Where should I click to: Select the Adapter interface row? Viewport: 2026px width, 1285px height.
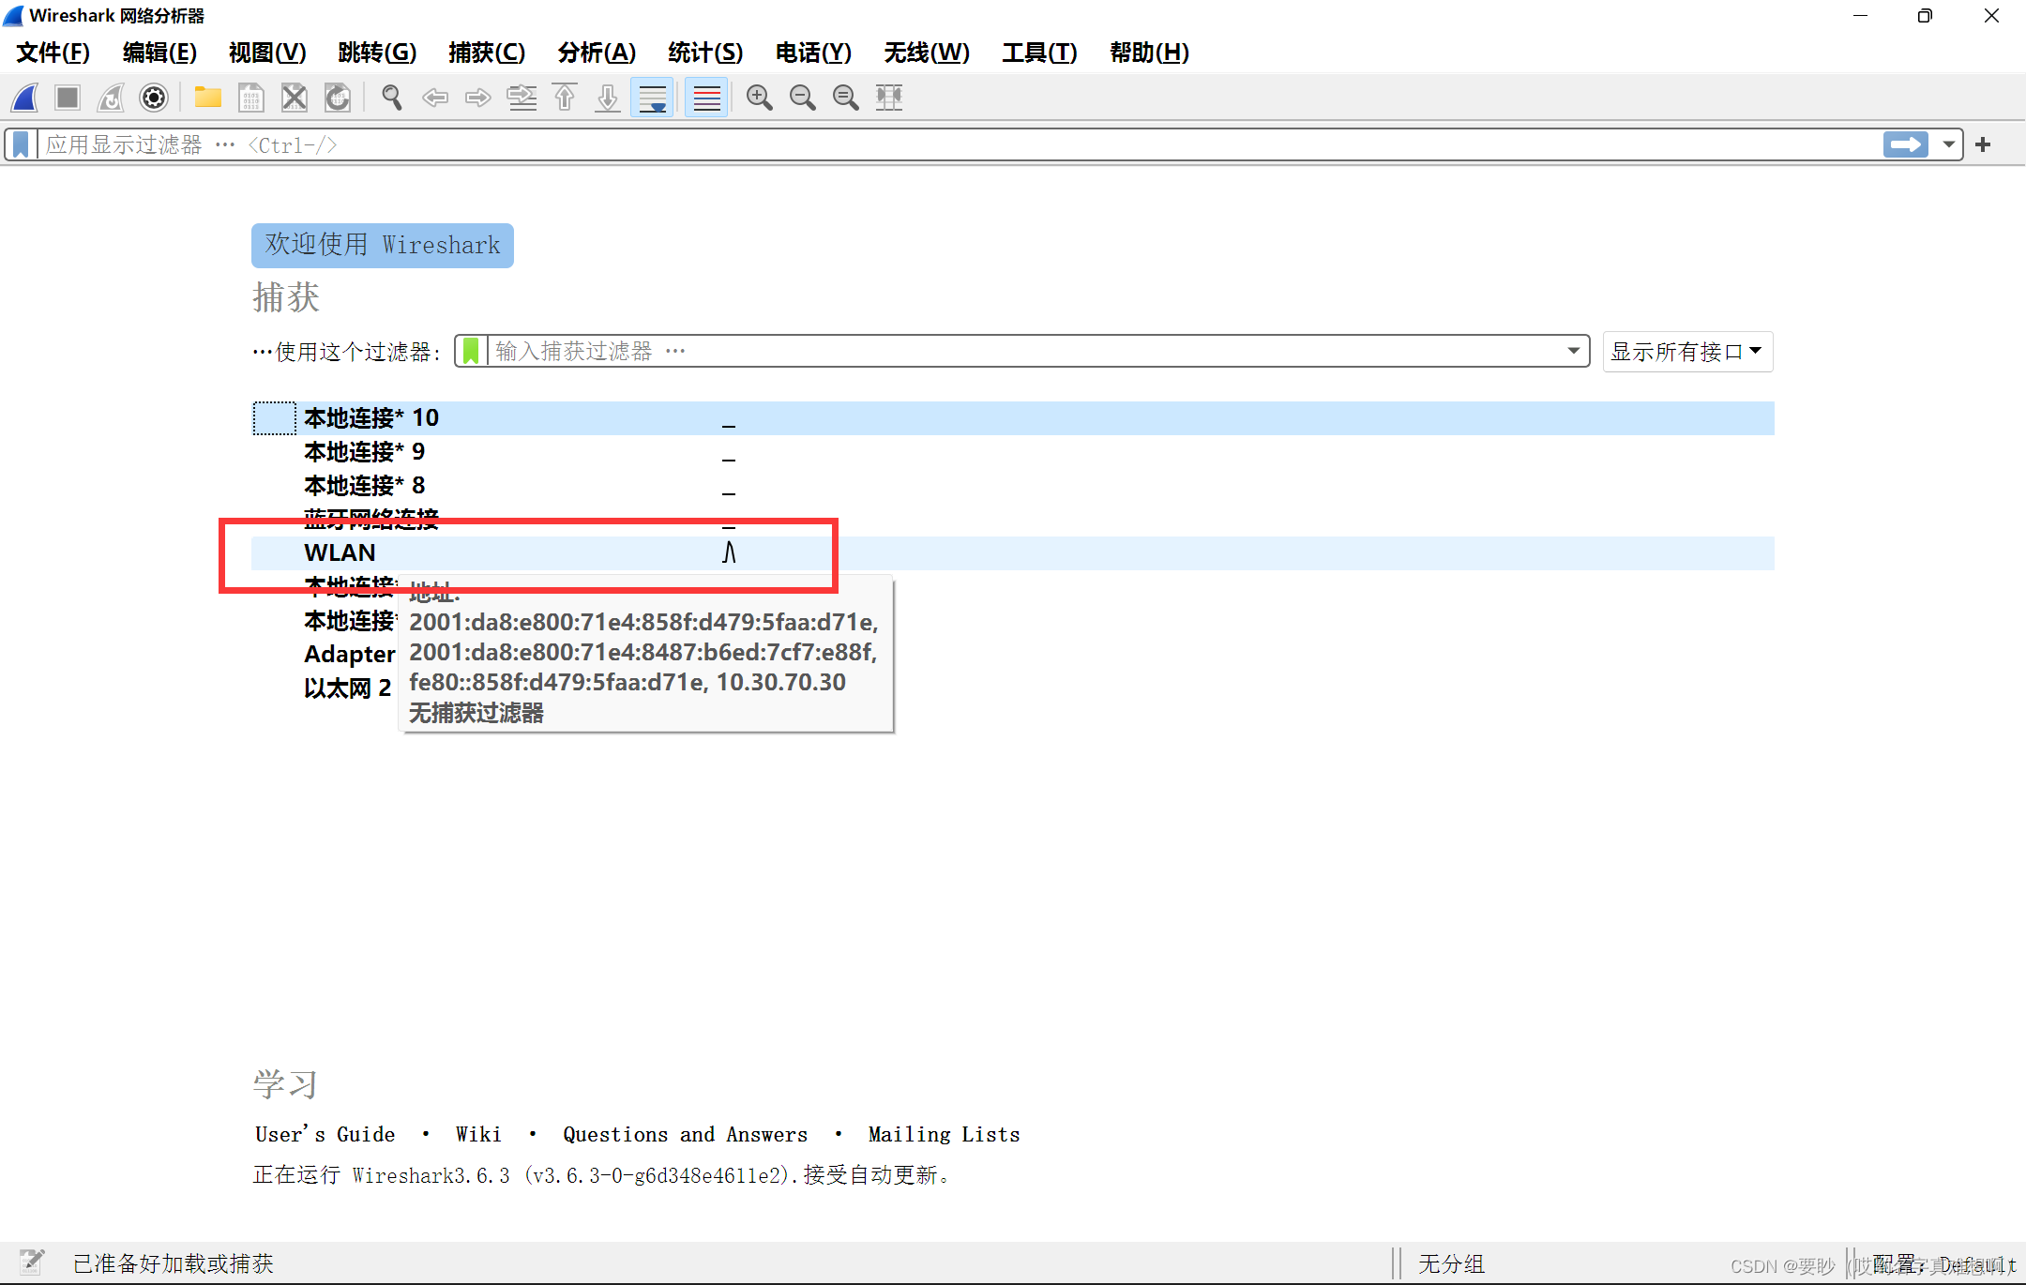pos(349,655)
